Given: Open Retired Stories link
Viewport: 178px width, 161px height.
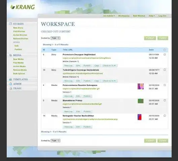Looking at the screenshot, I should coord(21,39).
